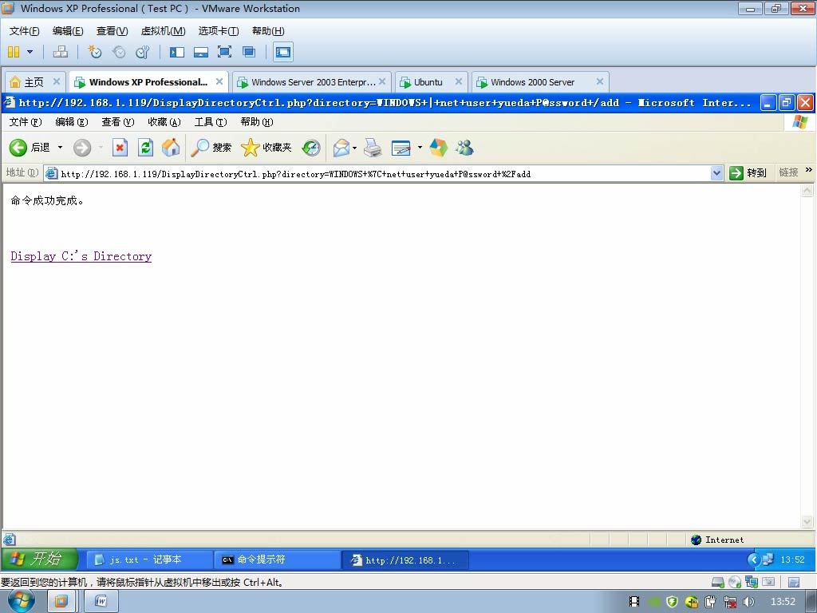The width and height of the screenshot is (817, 613).
Task: Go to IE home page icon
Action: click(x=171, y=148)
